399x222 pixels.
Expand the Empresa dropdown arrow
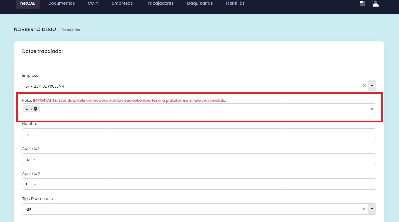[x=372, y=86]
